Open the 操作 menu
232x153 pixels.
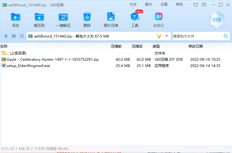149,4
